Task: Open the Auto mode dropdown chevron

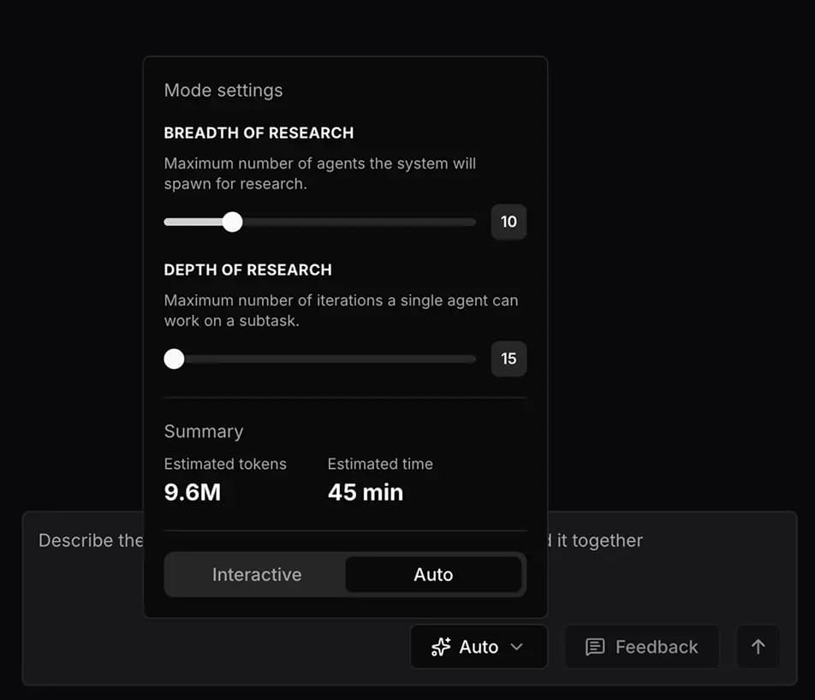Action: point(517,647)
